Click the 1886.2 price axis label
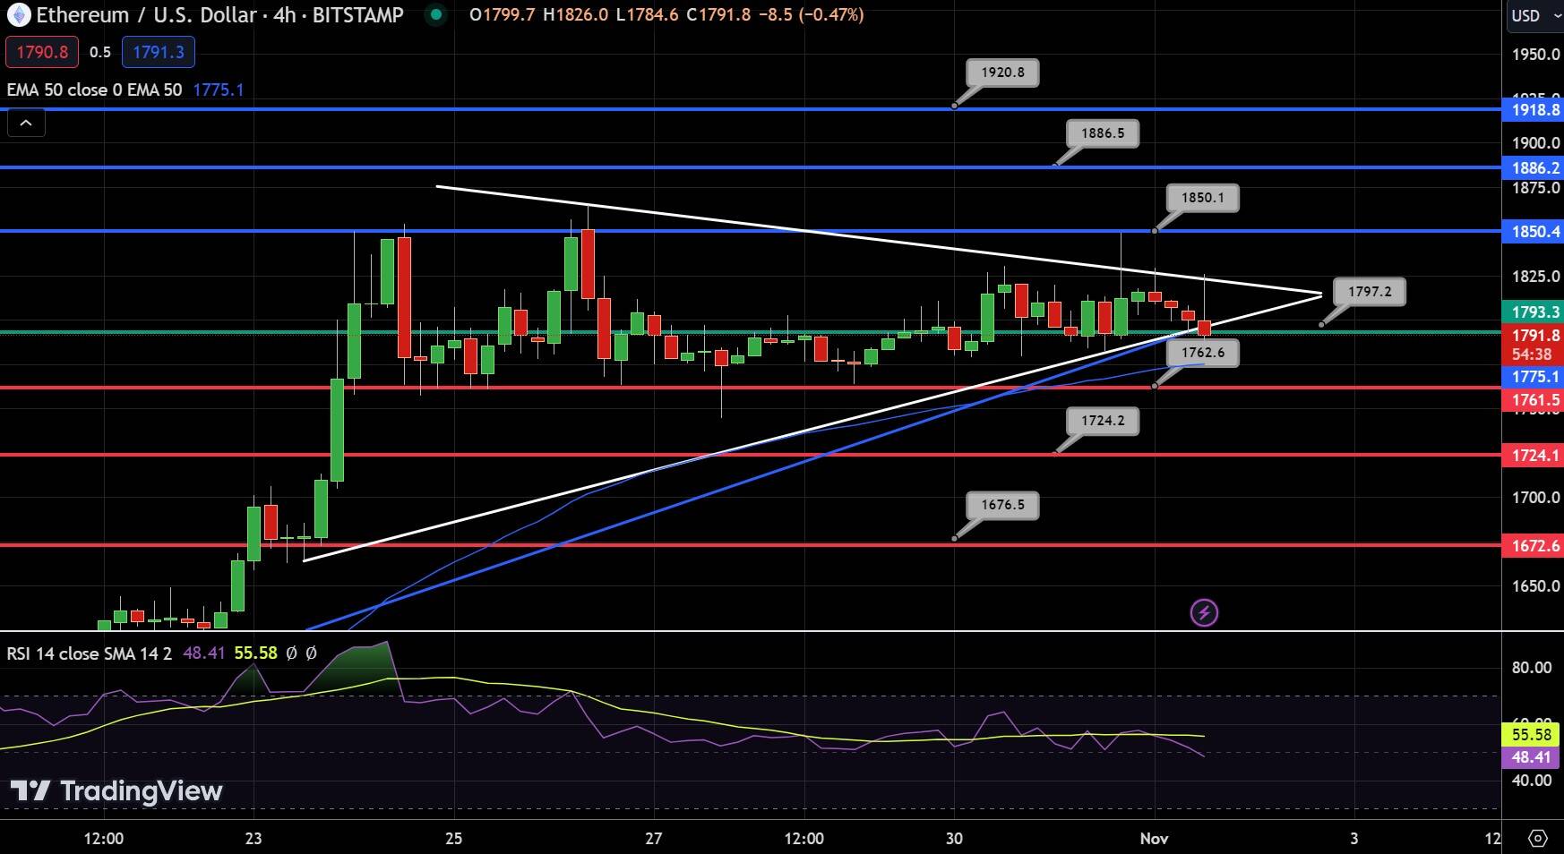 (1533, 167)
